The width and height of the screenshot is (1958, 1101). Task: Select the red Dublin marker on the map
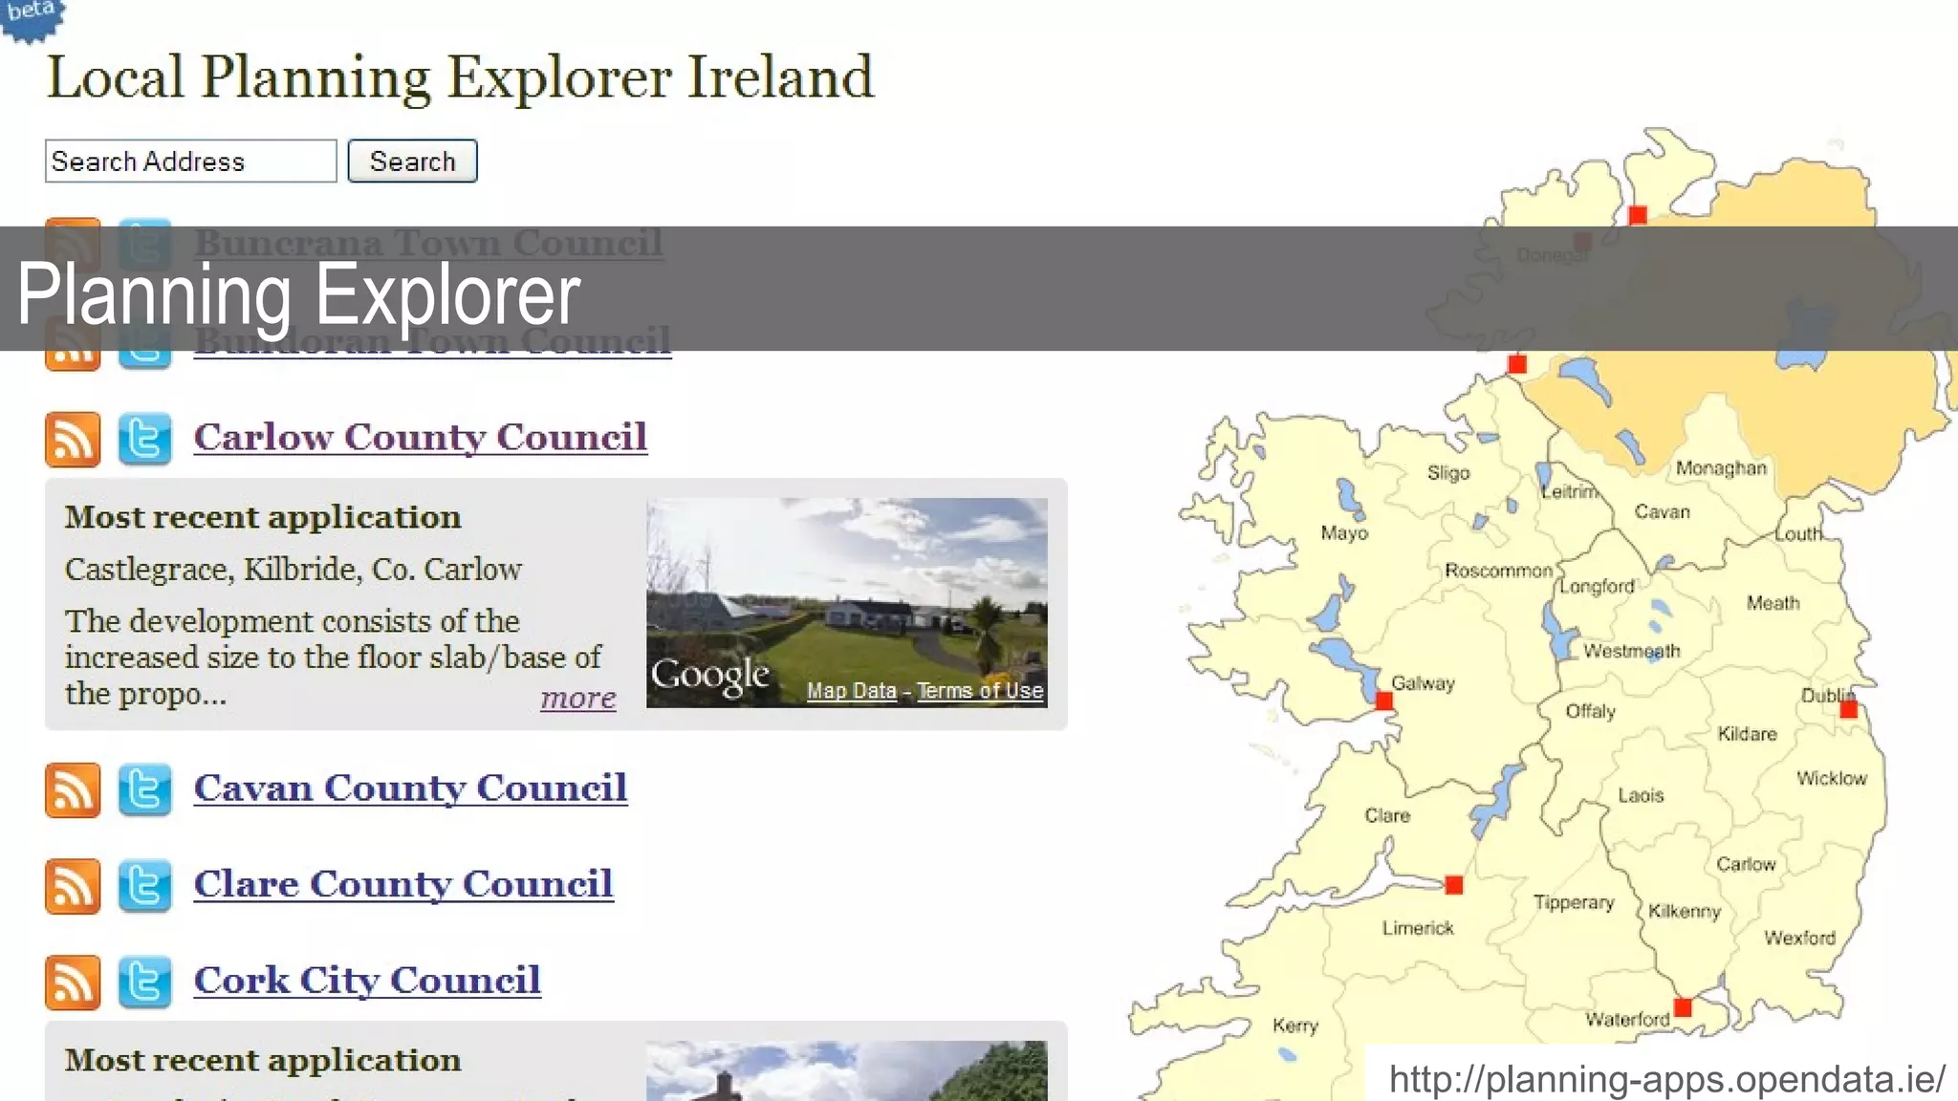1848,709
